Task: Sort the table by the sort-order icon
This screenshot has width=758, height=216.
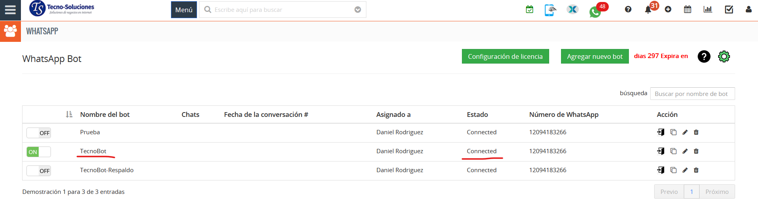Action: [x=69, y=115]
